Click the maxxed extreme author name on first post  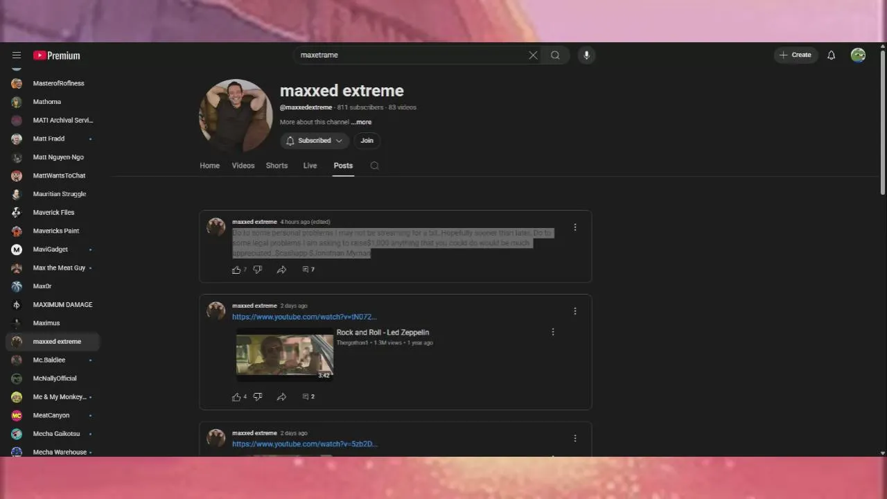[254, 222]
